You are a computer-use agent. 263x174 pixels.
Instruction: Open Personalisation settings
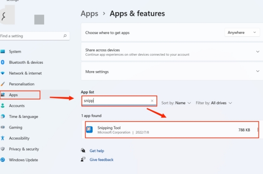[21, 84]
